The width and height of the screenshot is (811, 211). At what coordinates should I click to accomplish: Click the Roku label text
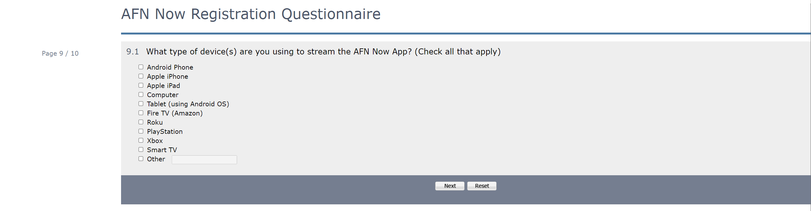click(155, 122)
